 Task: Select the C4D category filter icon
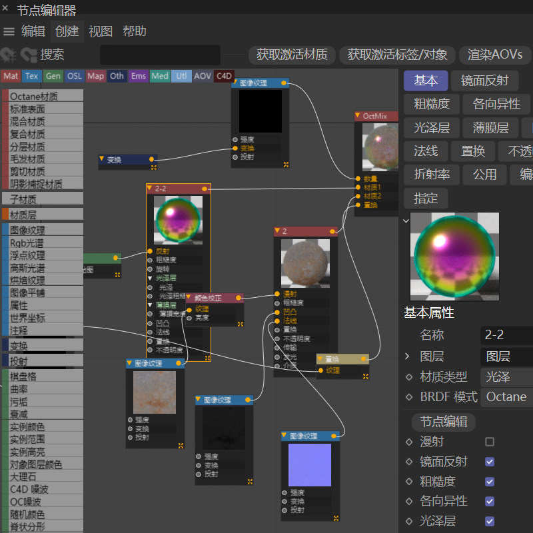pyautogui.click(x=223, y=76)
